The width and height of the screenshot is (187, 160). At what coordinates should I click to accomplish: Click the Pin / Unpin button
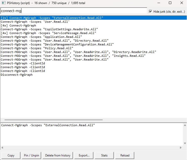tap(32, 155)
